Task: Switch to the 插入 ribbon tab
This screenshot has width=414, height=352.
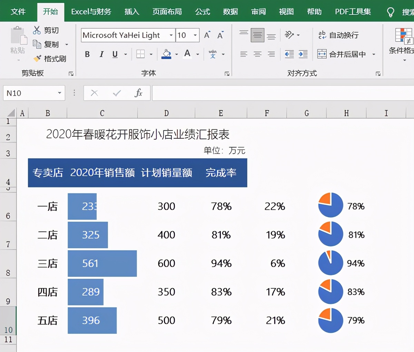Action: click(131, 11)
